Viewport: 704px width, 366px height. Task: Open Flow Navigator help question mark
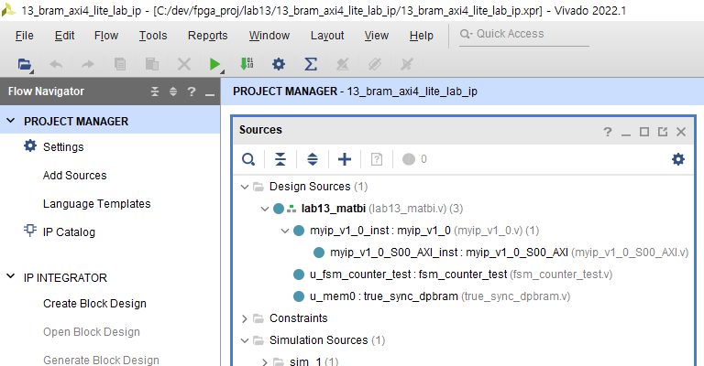pos(192,91)
